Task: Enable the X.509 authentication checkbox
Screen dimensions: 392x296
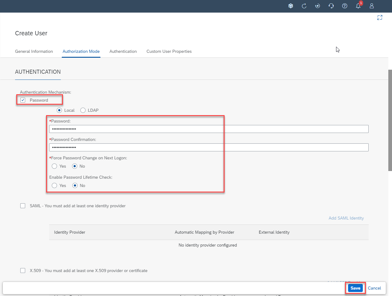Action: (x=23, y=271)
